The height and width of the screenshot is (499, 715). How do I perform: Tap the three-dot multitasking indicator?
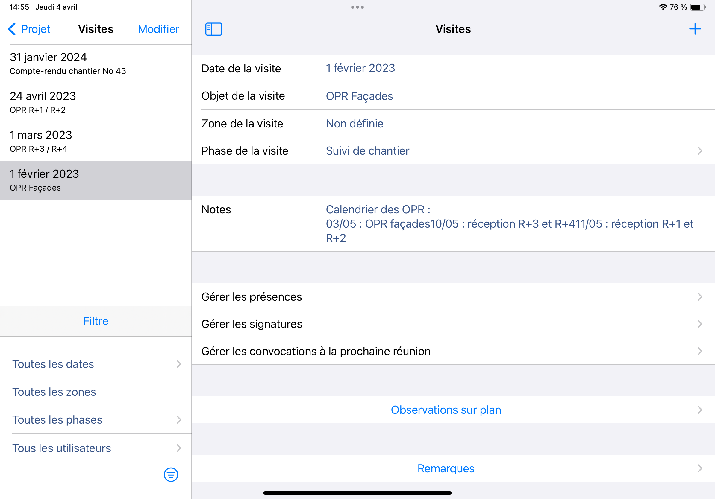357,7
